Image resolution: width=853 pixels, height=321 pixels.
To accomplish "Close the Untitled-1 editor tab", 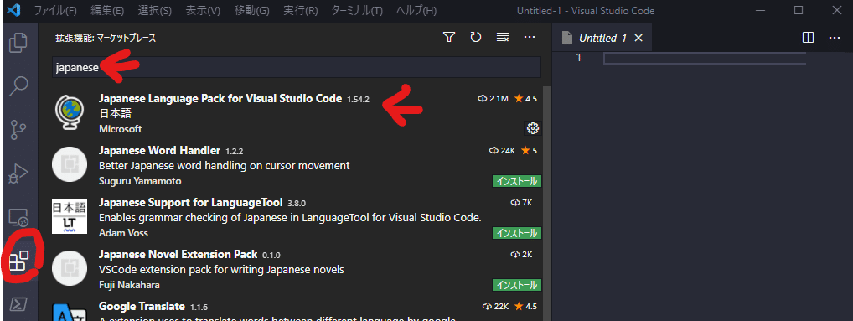I will point(638,38).
